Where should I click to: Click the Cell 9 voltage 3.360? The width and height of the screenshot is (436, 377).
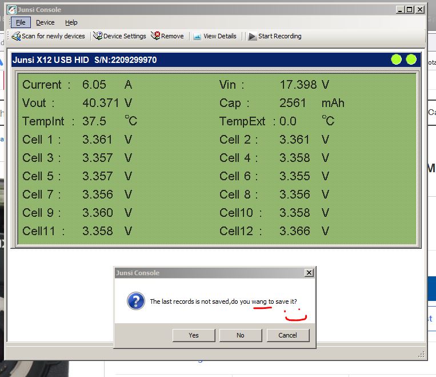point(98,213)
